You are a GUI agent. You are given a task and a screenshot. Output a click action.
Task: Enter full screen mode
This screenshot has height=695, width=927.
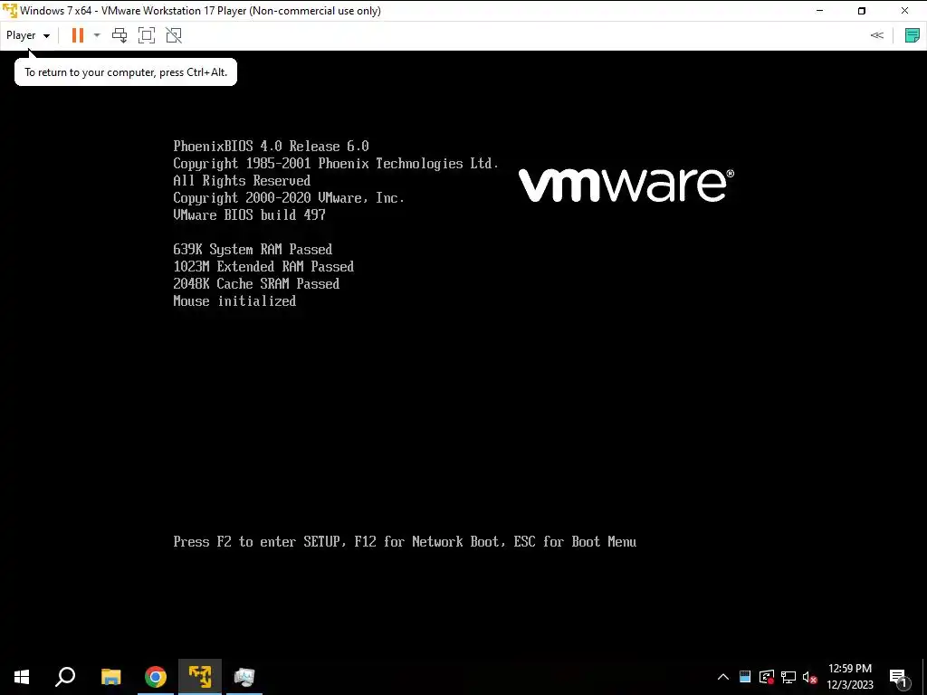[x=147, y=35]
